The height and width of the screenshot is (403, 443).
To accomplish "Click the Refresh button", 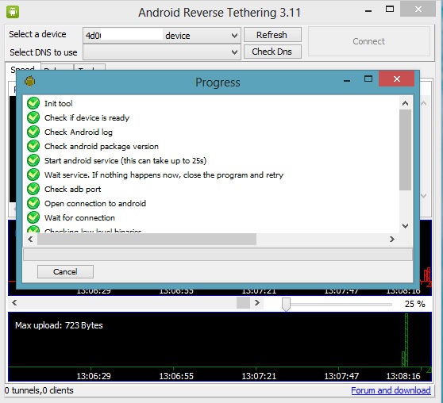I will tap(272, 35).
